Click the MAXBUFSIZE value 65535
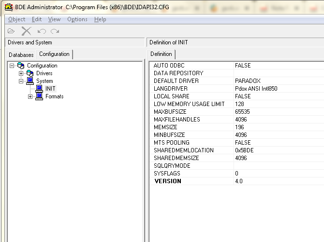 tap(243, 112)
